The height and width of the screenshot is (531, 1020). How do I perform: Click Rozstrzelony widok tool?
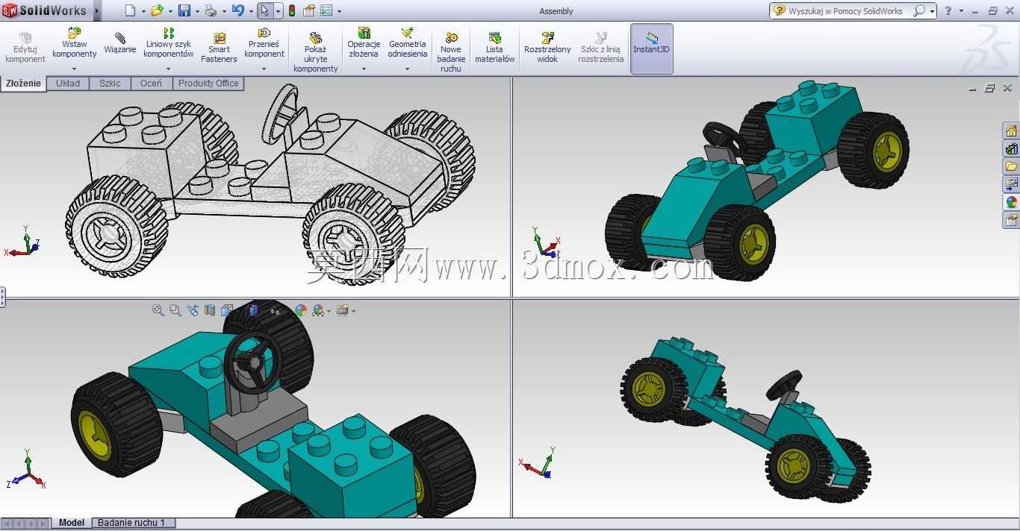click(547, 48)
